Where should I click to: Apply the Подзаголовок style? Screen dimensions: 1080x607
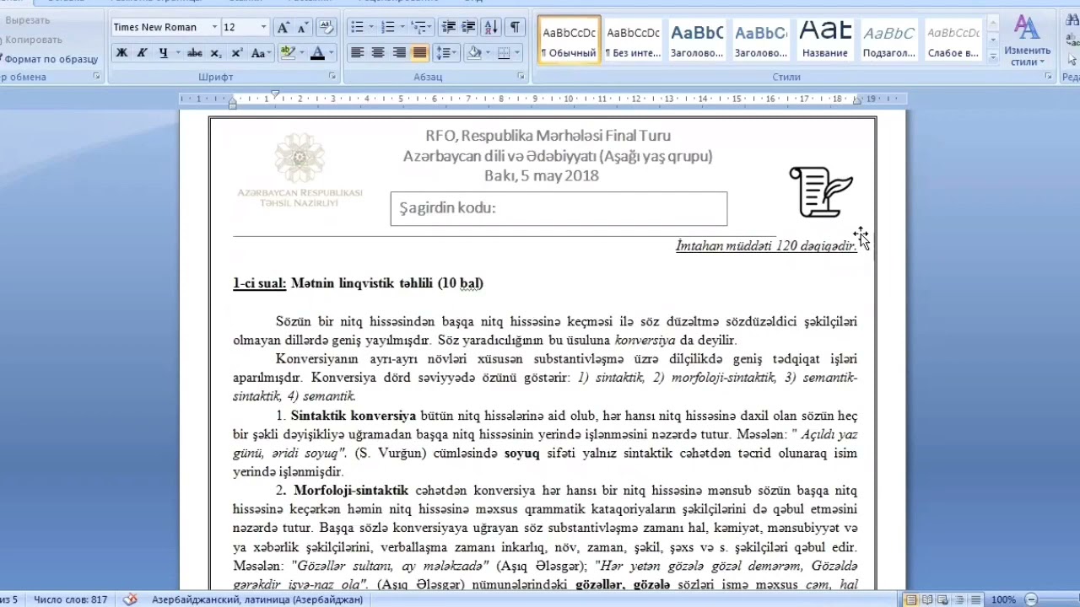(x=889, y=40)
